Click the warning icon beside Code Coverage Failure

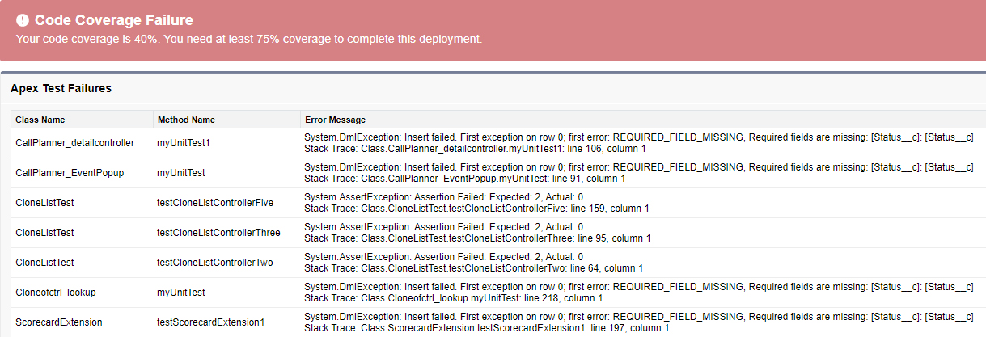coord(23,21)
